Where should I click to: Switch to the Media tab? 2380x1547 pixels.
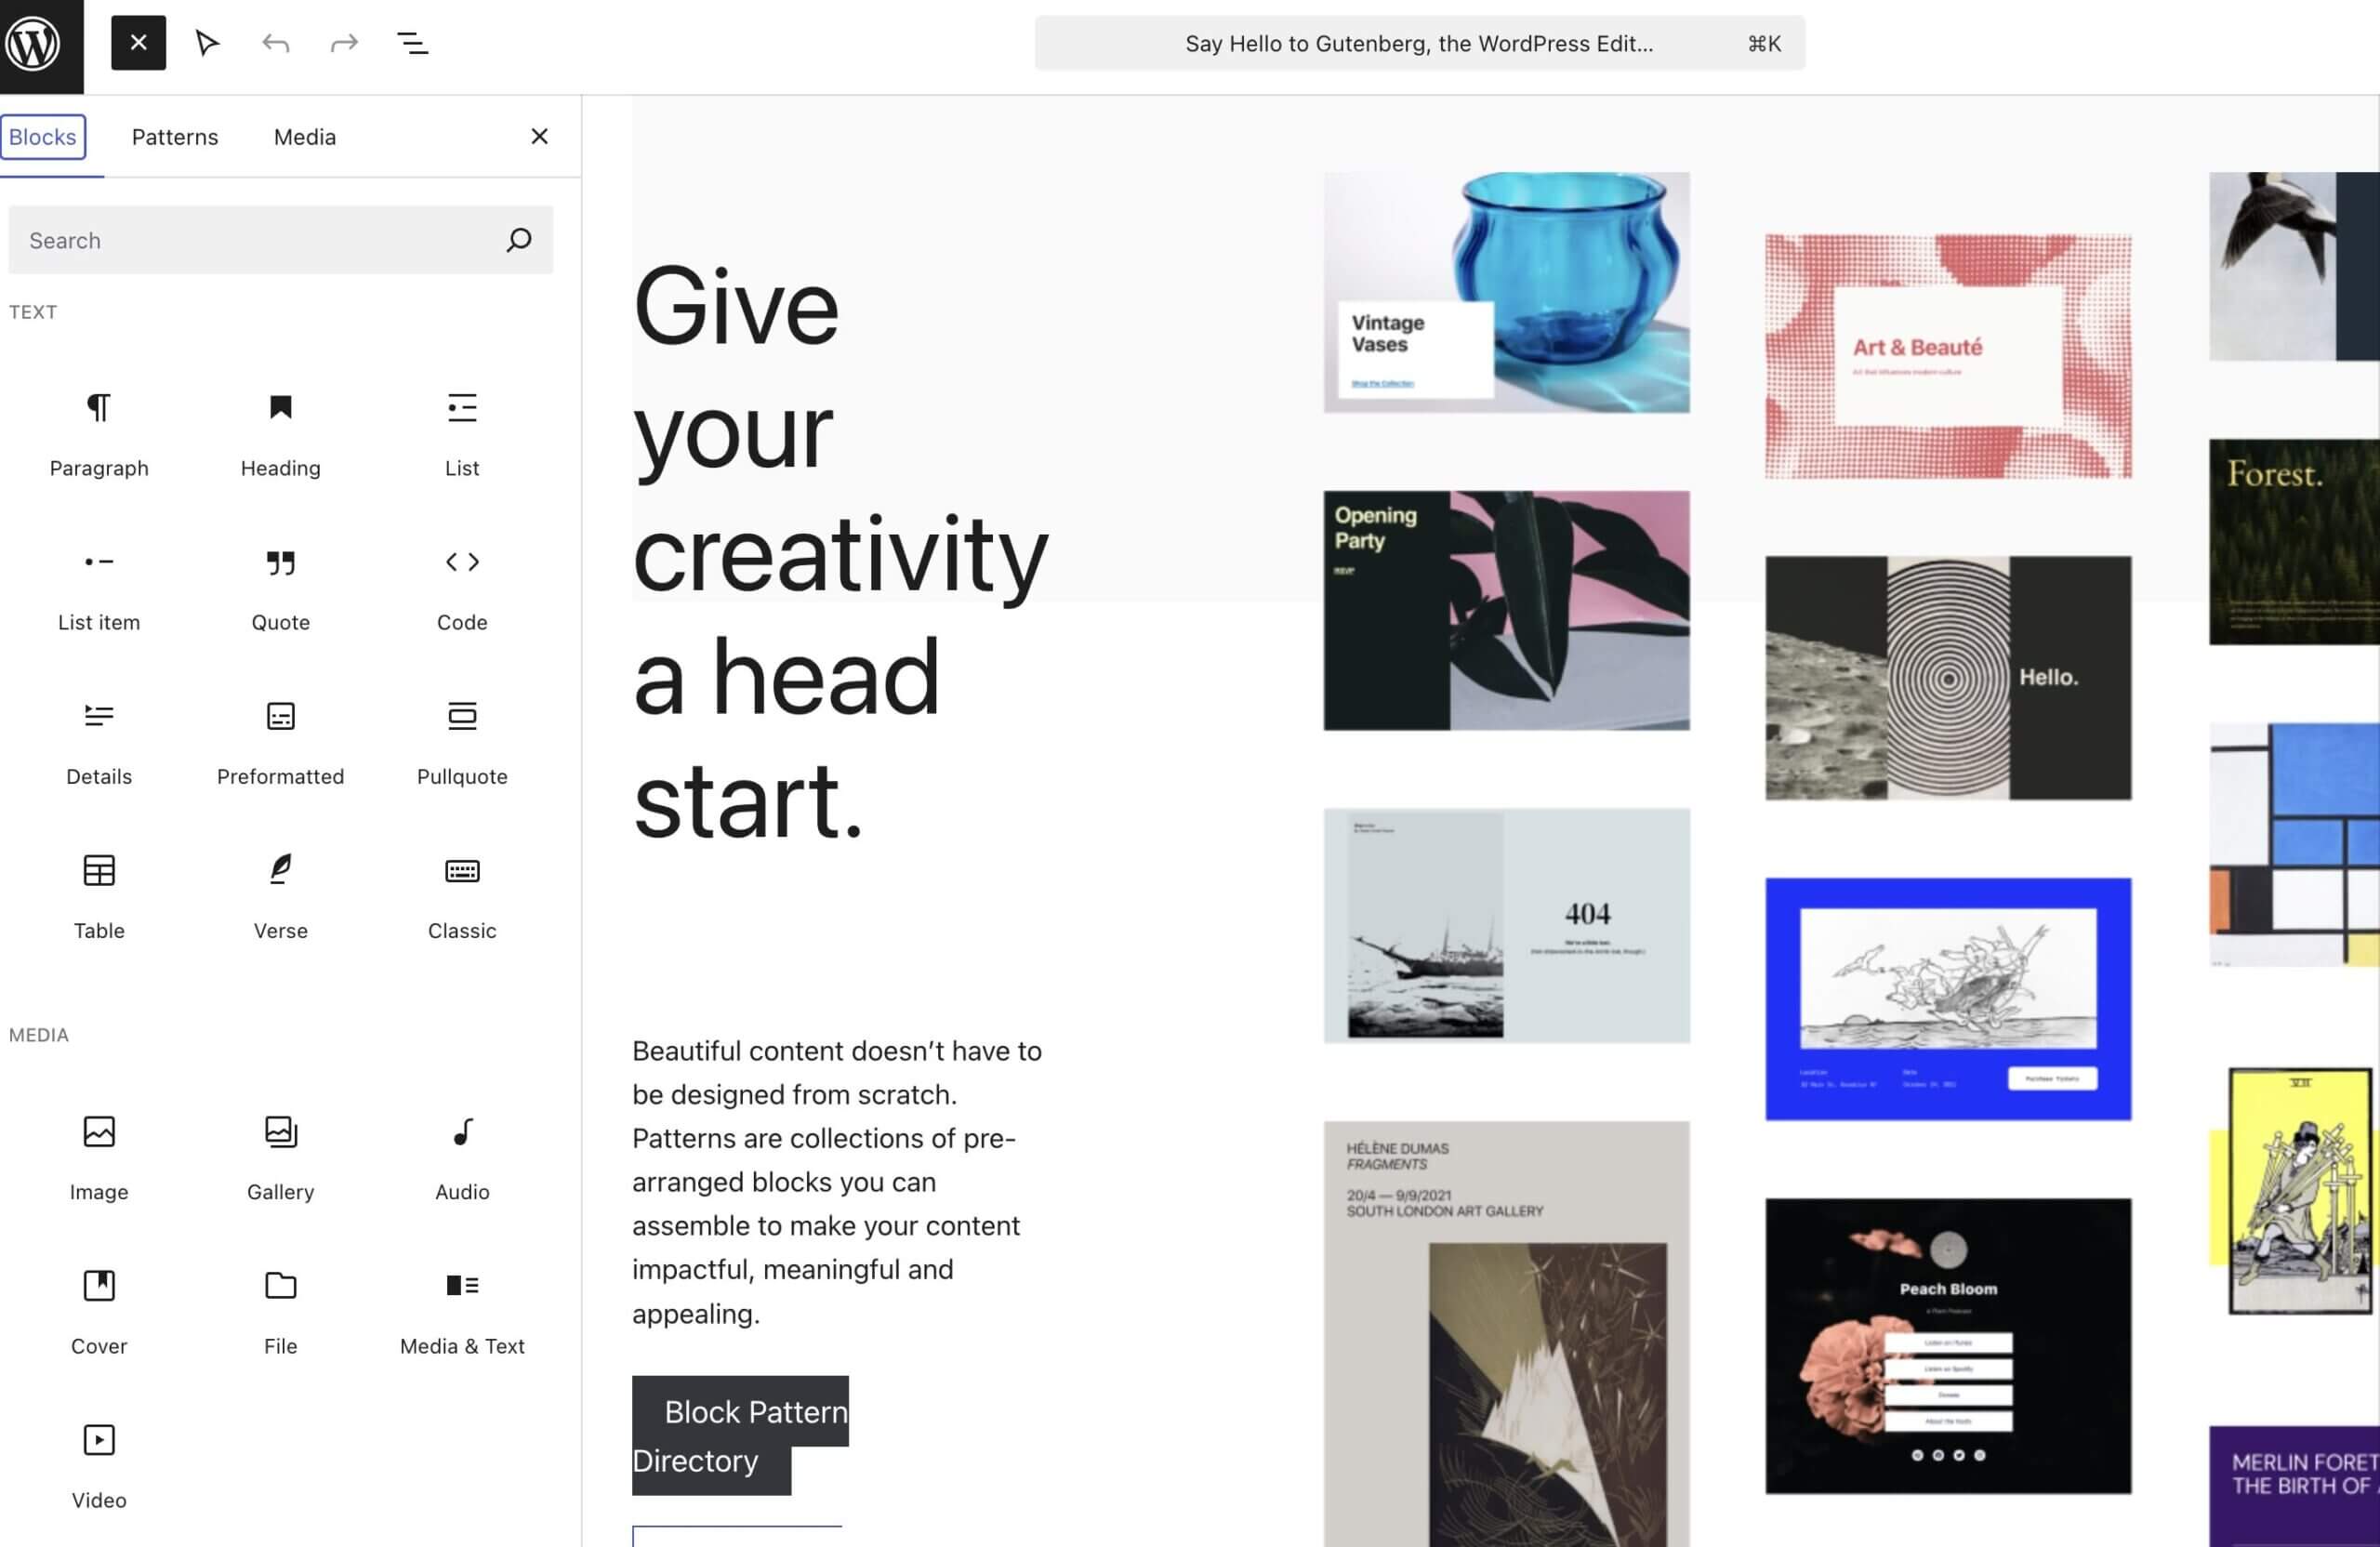(305, 137)
